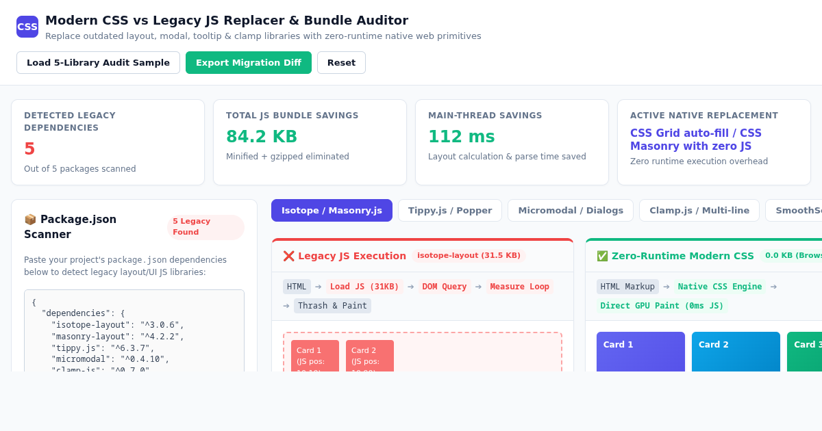
Task: Click the Native CSS Engine step
Action: pos(720,287)
